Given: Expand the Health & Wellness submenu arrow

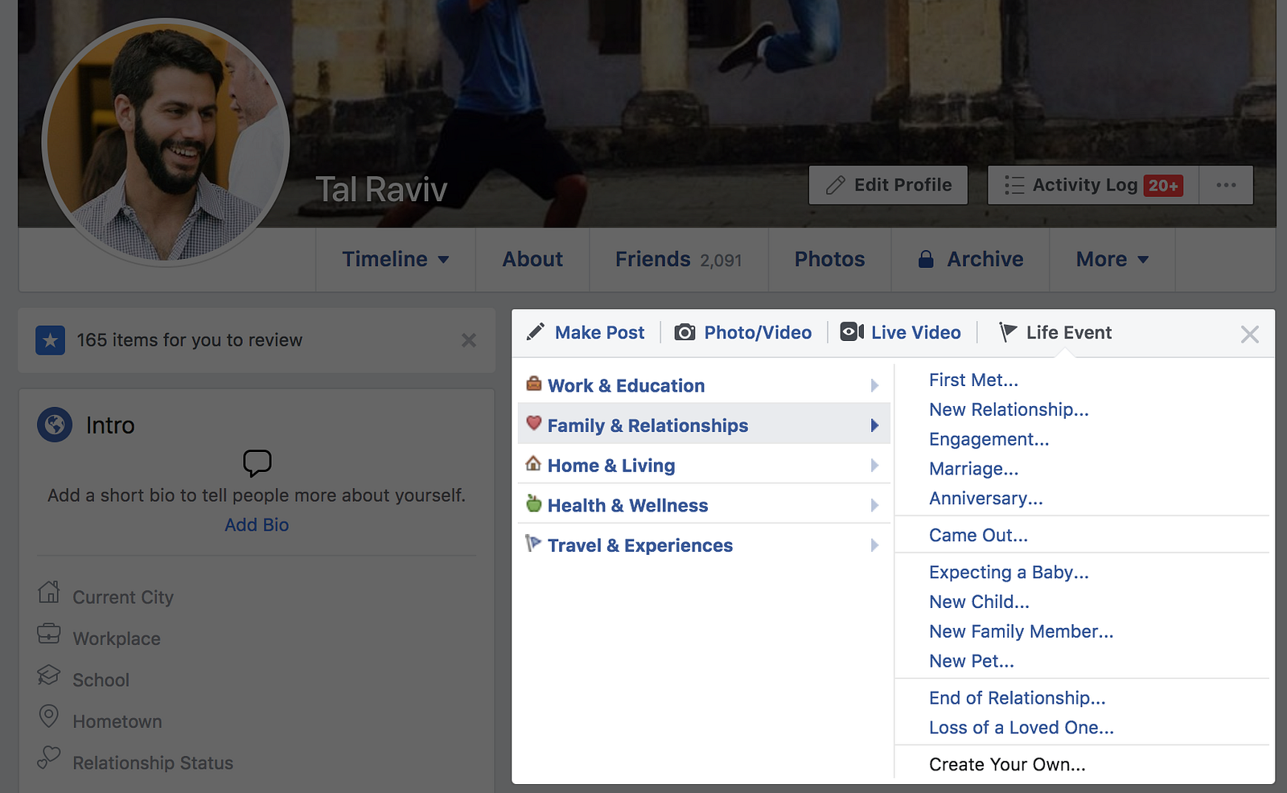Looking at the screenshot, I should [874, 505].
